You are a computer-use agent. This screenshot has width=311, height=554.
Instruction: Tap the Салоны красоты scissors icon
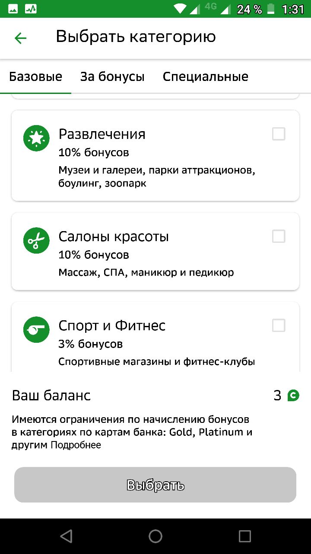[37, 241]
